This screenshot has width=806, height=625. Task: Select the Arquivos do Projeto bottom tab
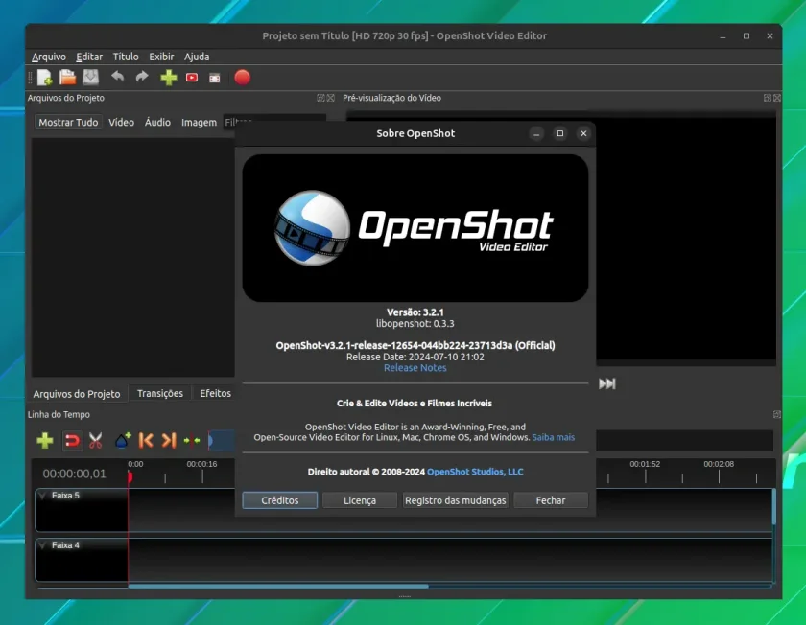tap(77, 394)
